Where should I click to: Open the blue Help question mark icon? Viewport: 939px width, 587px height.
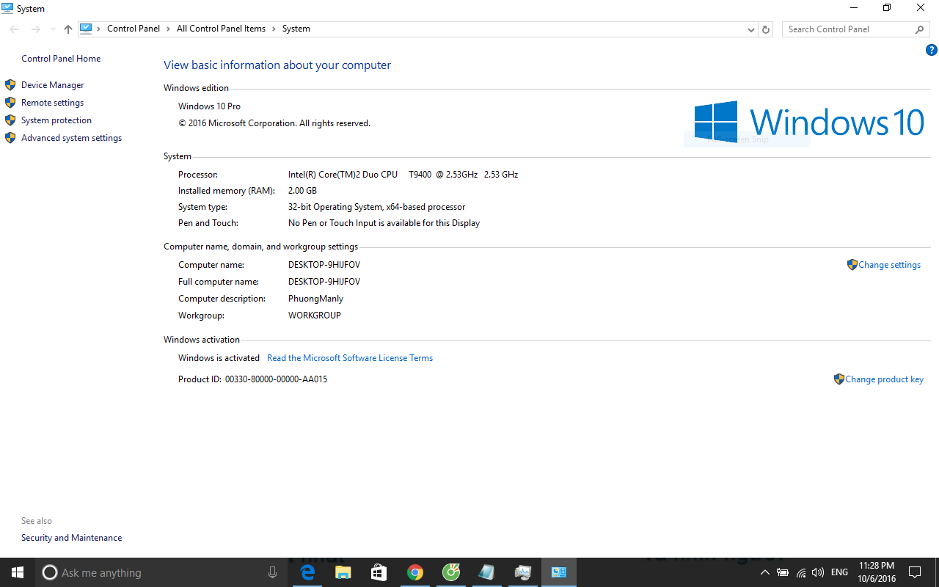click(932, 51)
